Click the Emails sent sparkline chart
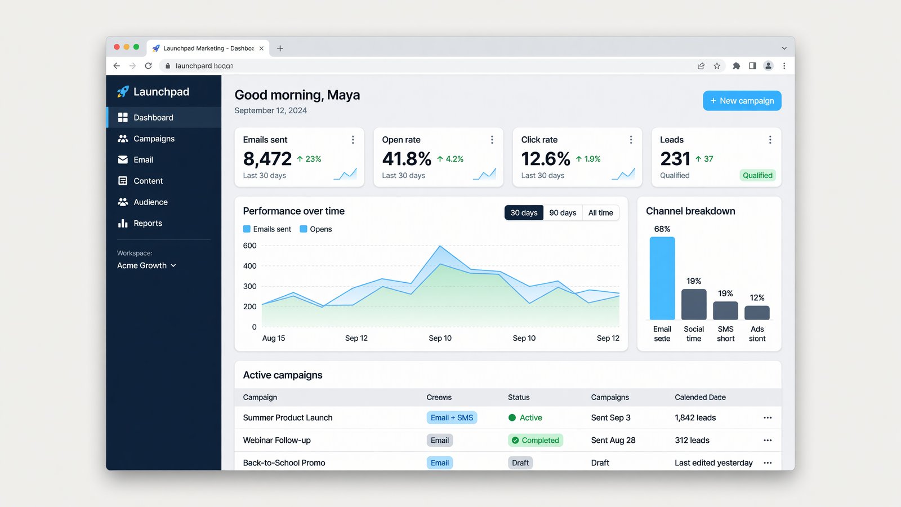 (345, 174)
